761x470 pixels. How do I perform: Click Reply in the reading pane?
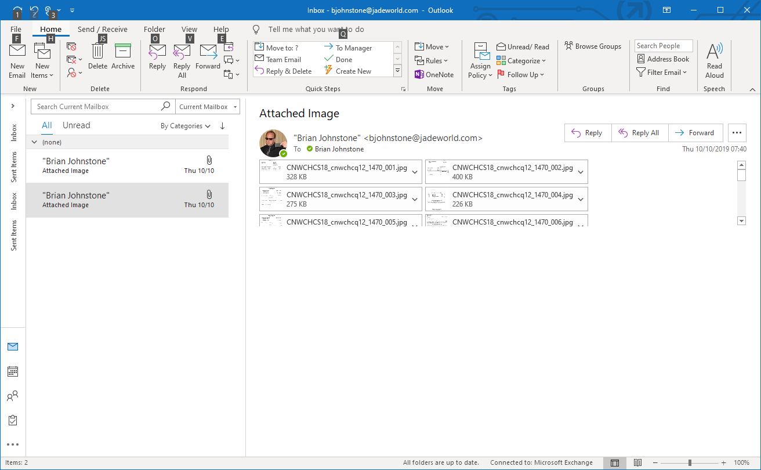click(588, 133)
